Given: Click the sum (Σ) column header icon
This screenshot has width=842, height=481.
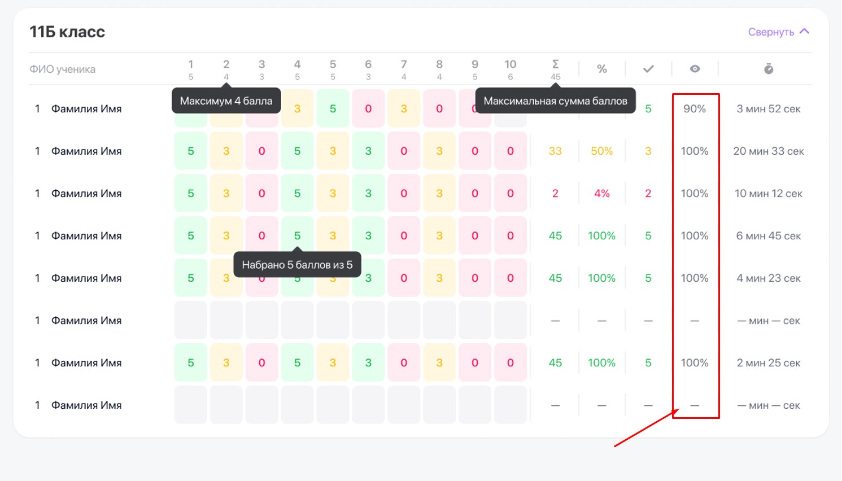Looking at the screenshot, I should (555, 64).
